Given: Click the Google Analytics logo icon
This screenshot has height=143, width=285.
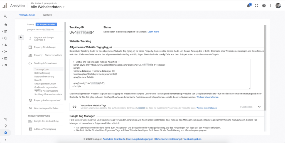Looking at the screenshot, I should (x=5, y=6).
